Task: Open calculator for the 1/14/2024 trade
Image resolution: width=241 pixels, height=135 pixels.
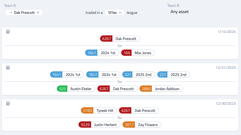Action: tap(8, 32)
